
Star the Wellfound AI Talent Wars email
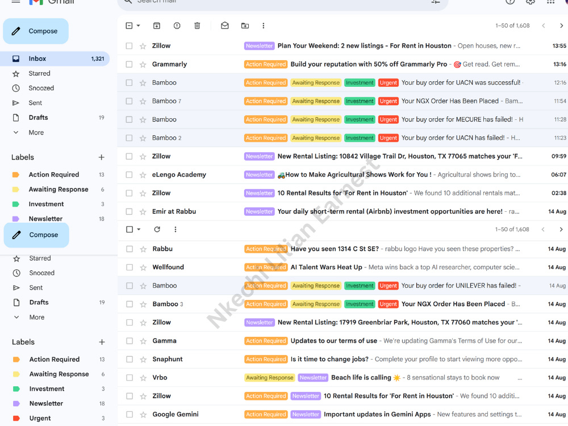pyautogui.click(x=143, y=268)
